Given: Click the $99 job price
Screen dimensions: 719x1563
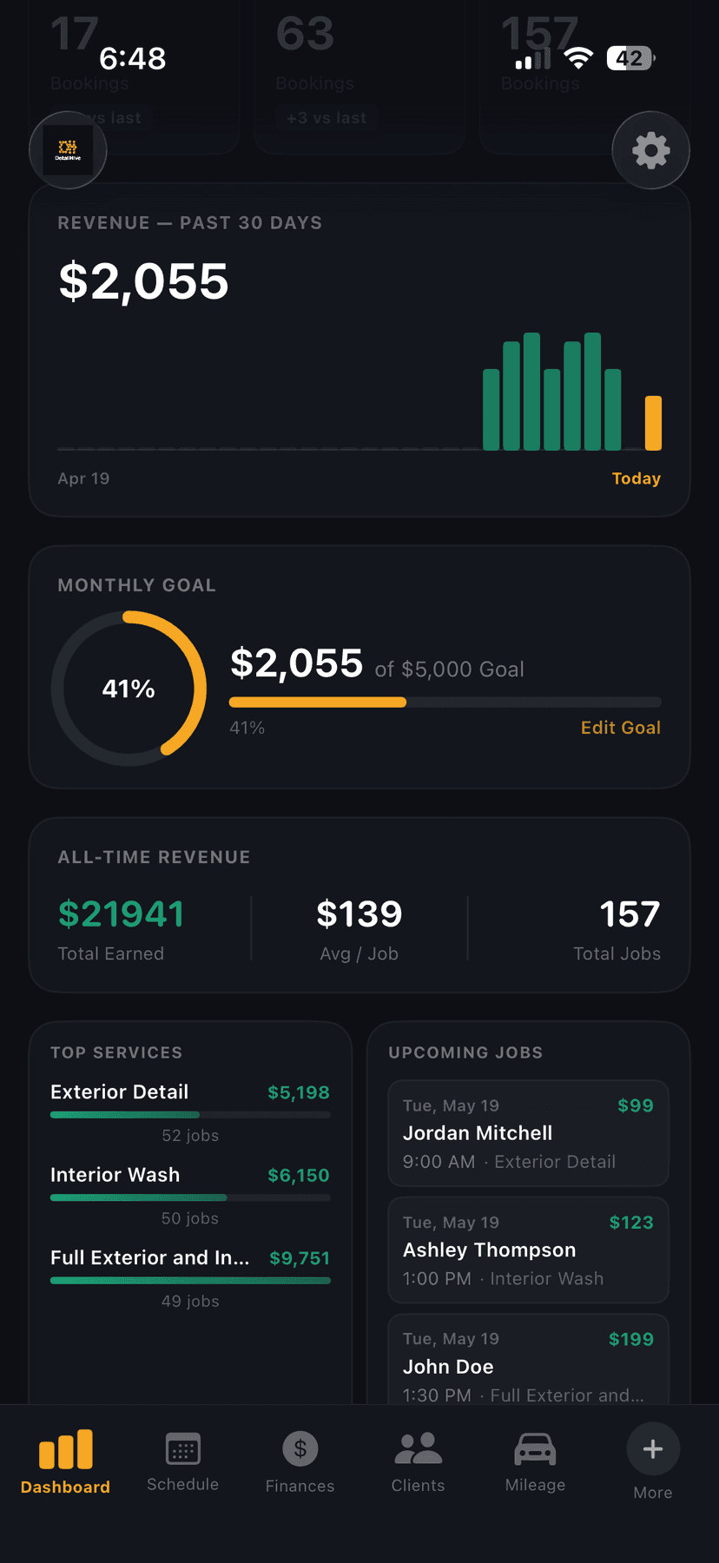Looking at the screenshot, I should pos(636,1105).
